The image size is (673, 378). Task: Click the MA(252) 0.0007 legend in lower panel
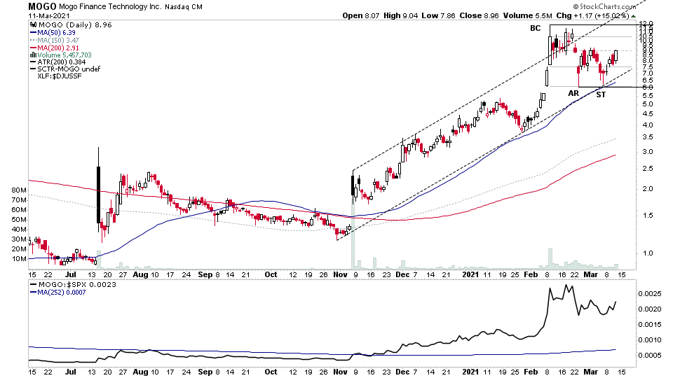58,293
